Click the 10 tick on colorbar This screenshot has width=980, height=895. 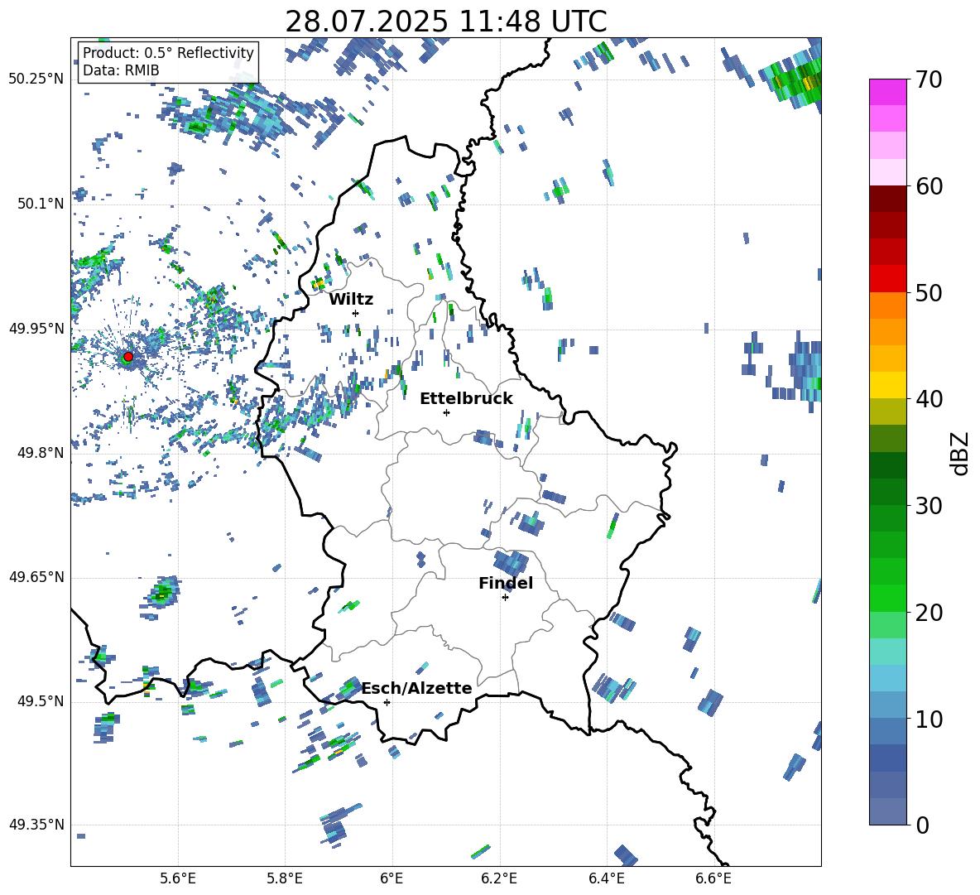click(x=929, y=719)
